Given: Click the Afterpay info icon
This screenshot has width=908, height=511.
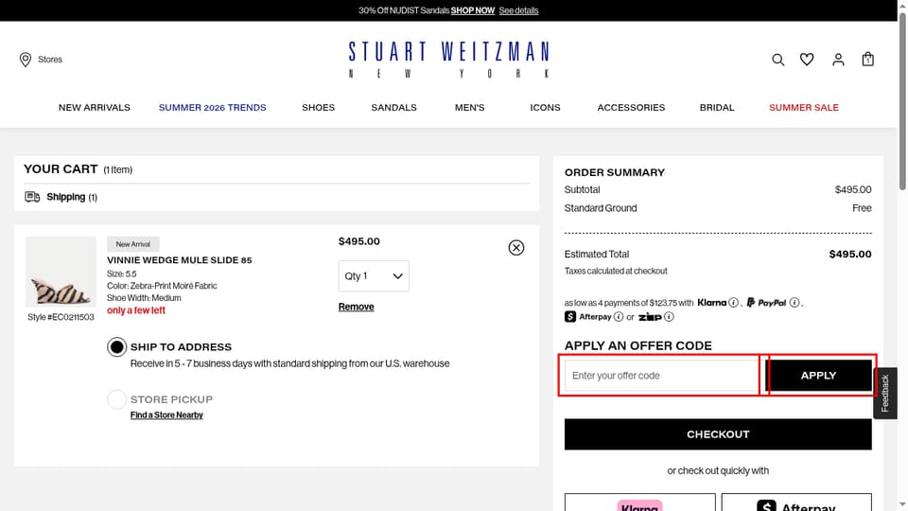Looking at the screenshot, I should pyautogui.click(x=618, y=317).
